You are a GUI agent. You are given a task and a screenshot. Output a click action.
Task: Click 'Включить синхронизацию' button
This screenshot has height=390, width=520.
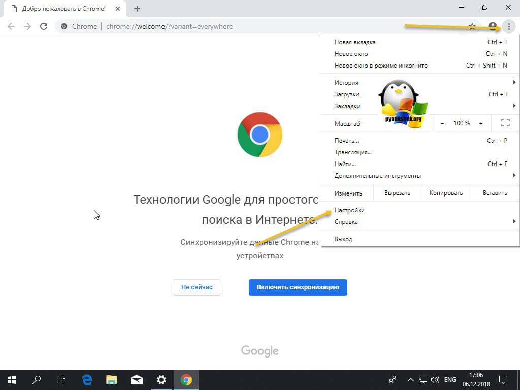click(x=298, y=287)
